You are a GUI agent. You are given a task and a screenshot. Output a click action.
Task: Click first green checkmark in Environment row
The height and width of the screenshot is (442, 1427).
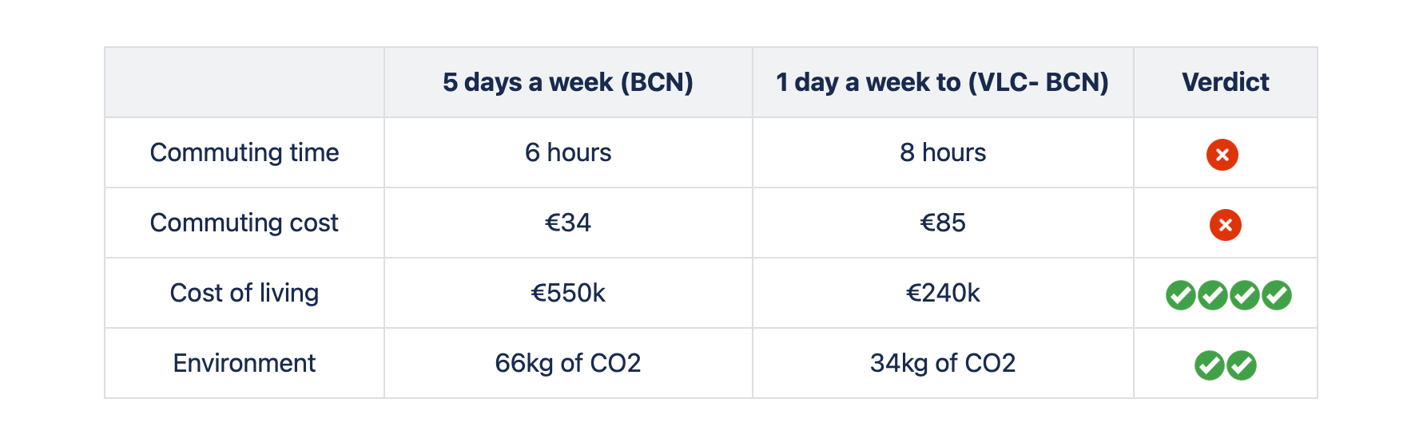pos(1209,365)
